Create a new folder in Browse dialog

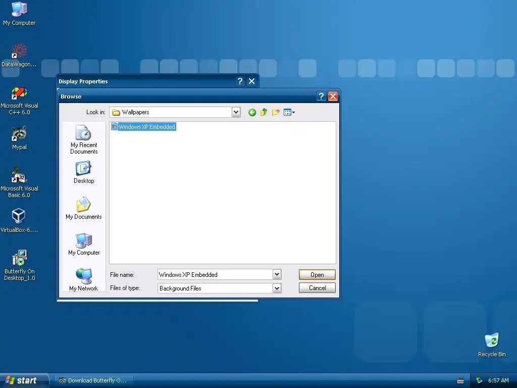[x=276, y=113]
